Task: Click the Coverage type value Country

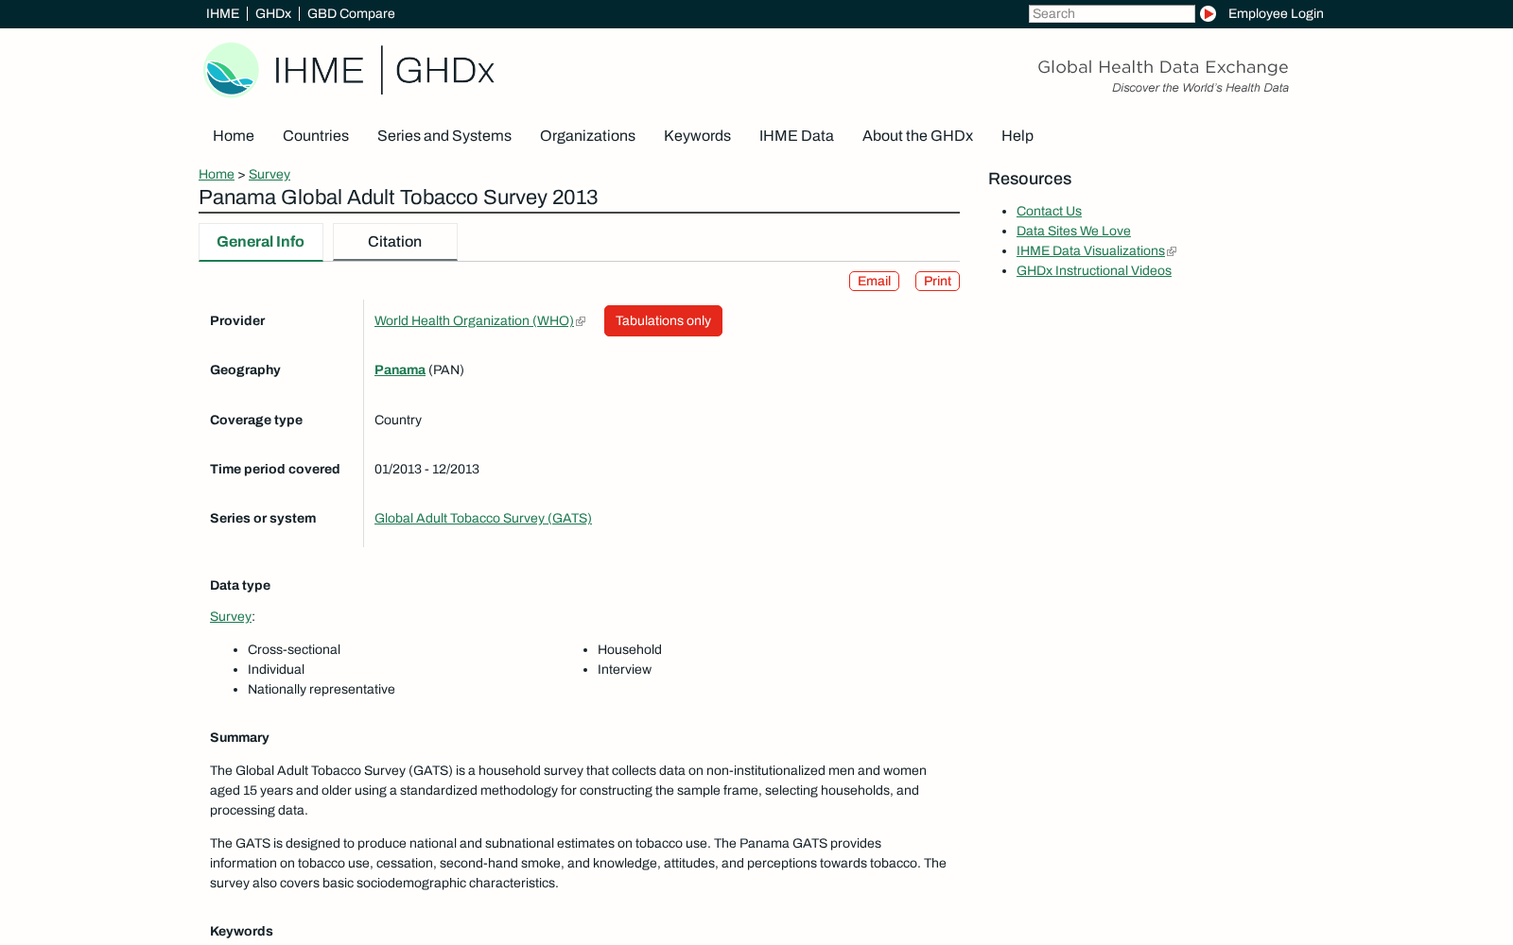Action: (398, 421)
